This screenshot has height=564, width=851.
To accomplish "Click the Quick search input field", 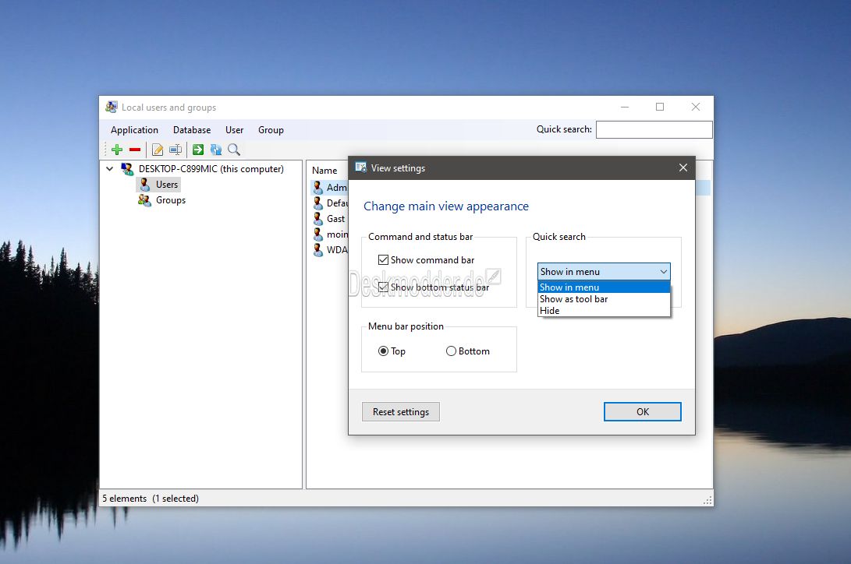I will (654, 129).
